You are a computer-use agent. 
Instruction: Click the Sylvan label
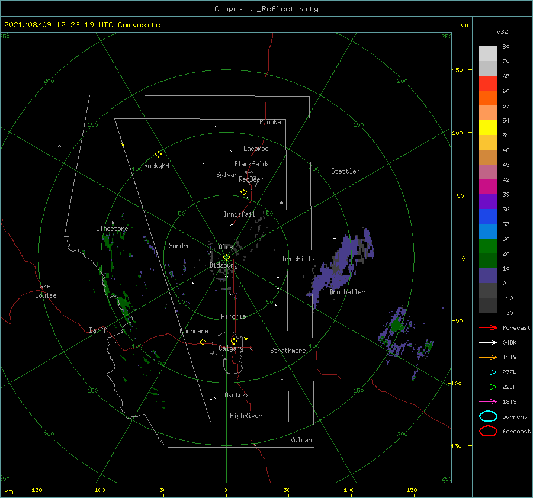click(x=227, y=175)
